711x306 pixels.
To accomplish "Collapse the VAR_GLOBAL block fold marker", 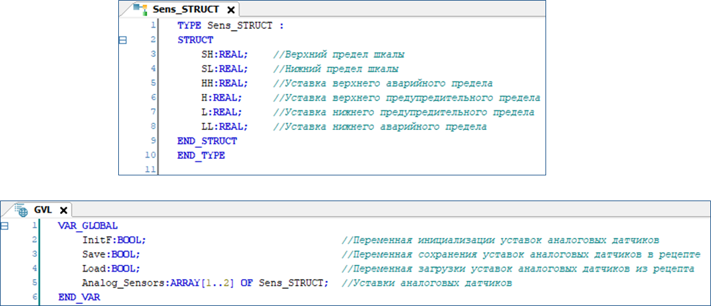I will [4, 226].
